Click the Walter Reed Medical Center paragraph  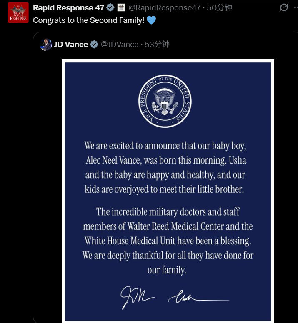tap(168, 241)
